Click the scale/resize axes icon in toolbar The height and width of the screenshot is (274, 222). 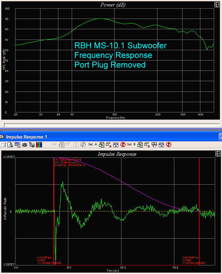3,145
